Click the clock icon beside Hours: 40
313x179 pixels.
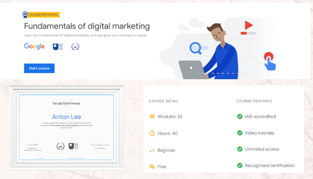click(x=152, y=133)
